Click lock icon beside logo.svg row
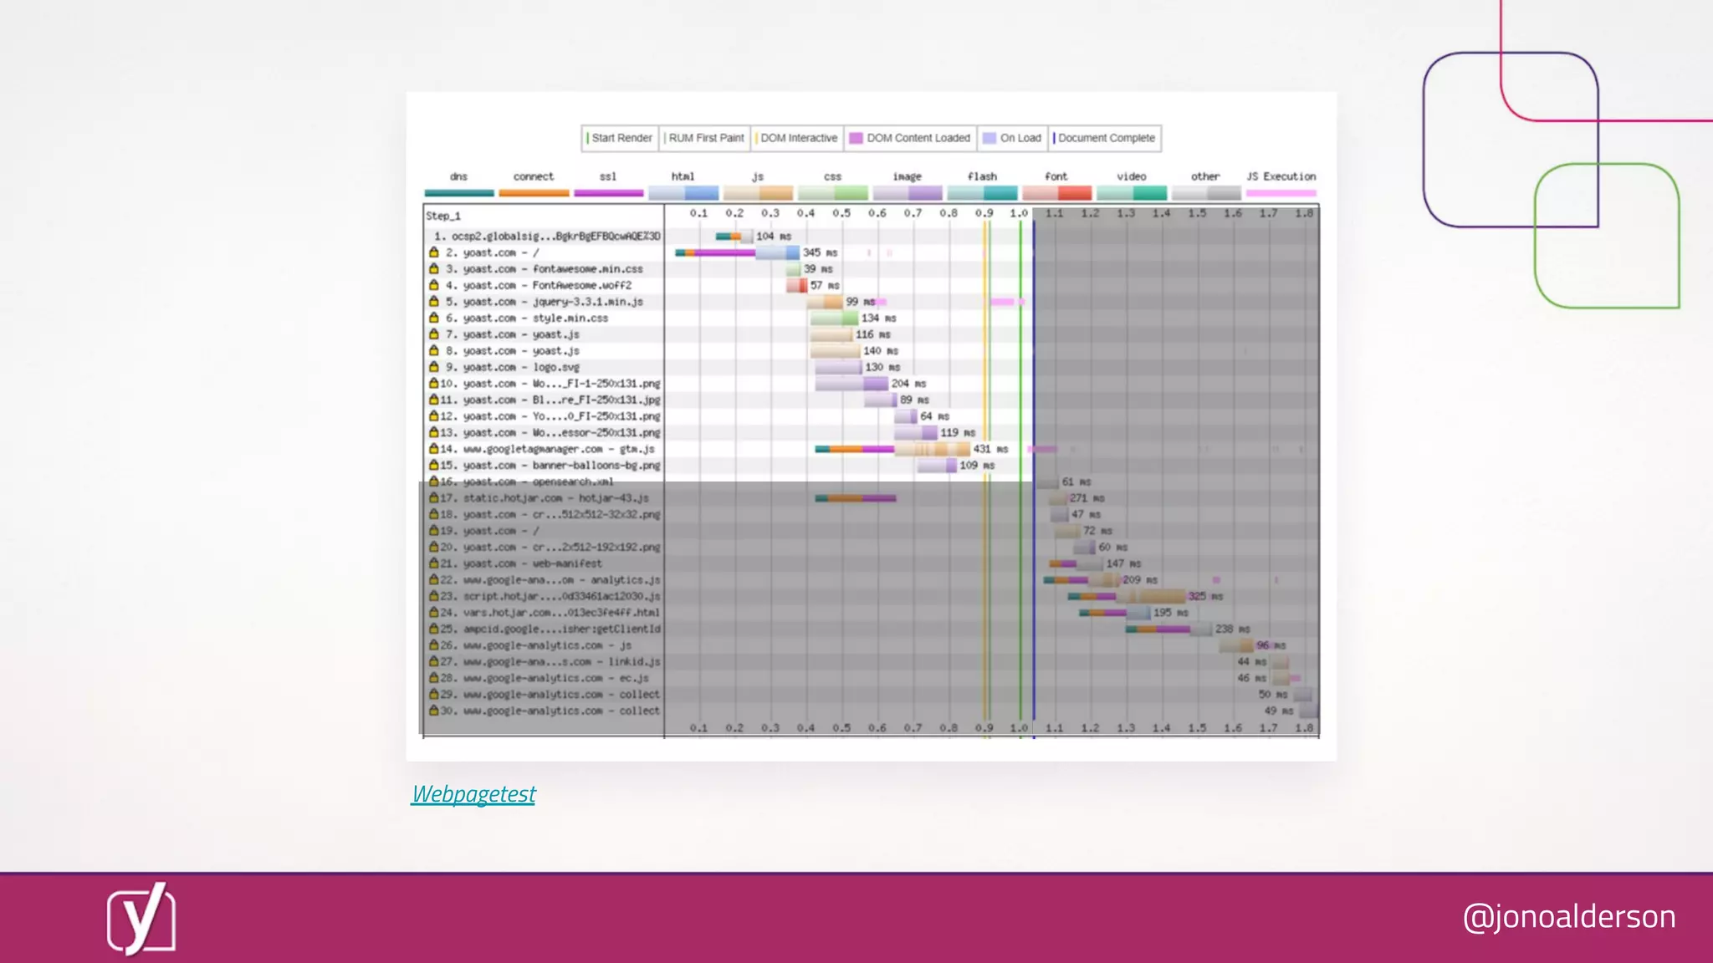 [x=434, y=366]
